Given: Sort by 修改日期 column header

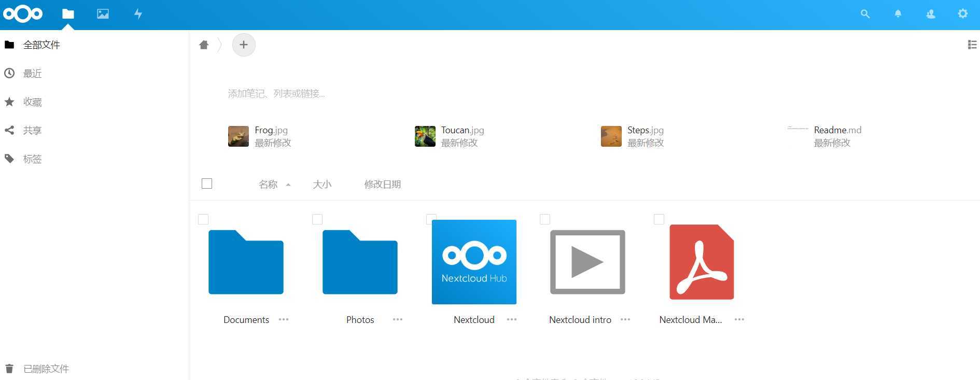Looking at the screenshot, I should click(383, 185).
